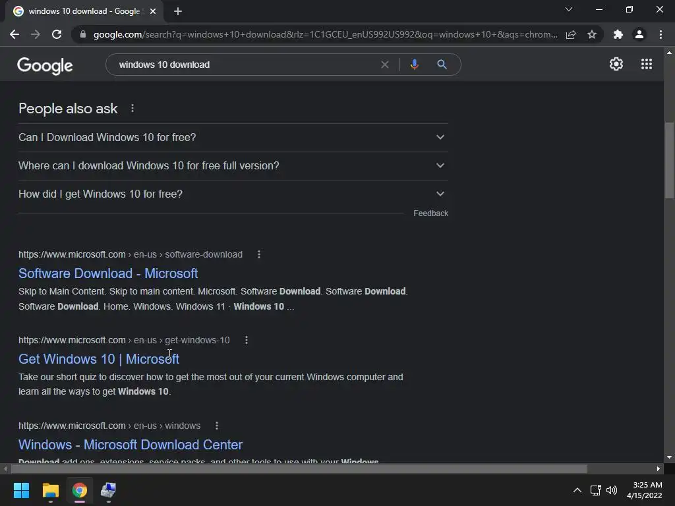Click the microsoft.com › get-windows-10 URL text
675x506 pixels.
click(124, 341)
